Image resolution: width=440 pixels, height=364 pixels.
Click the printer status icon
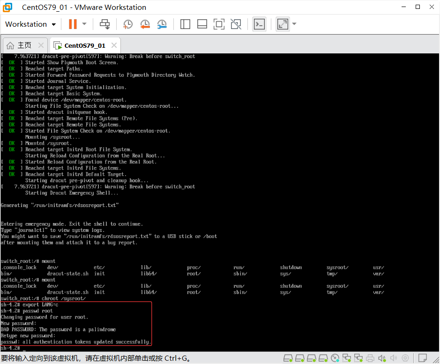point(370,358)
